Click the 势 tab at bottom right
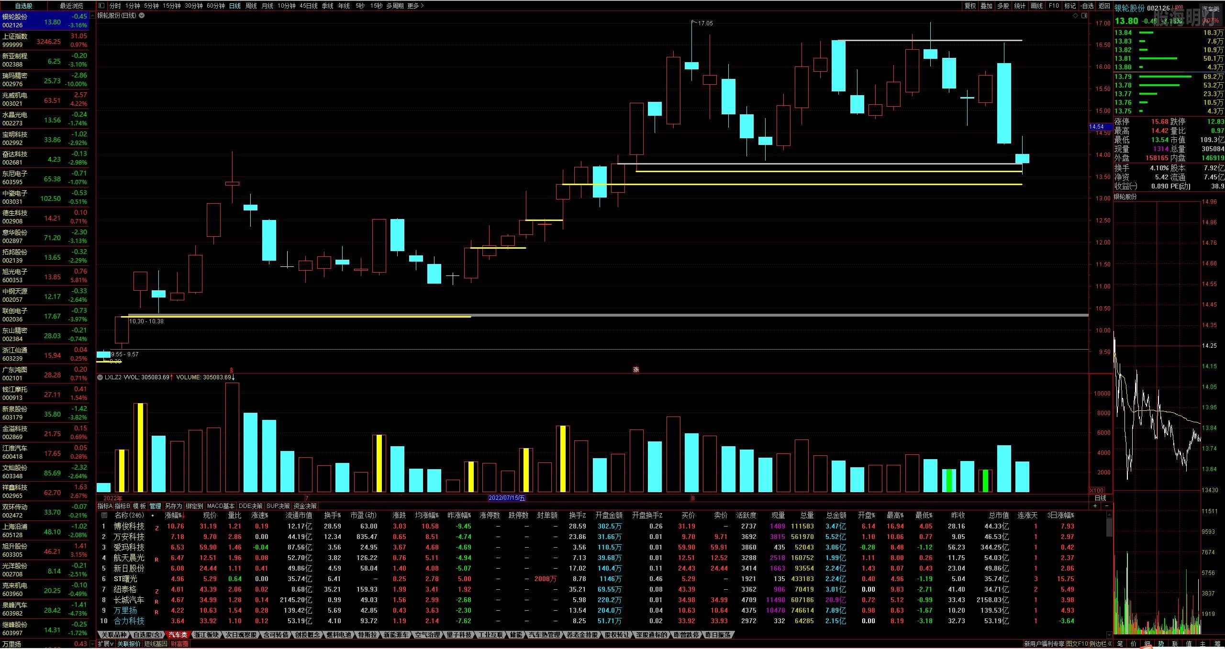 (x=1161, y=644)
